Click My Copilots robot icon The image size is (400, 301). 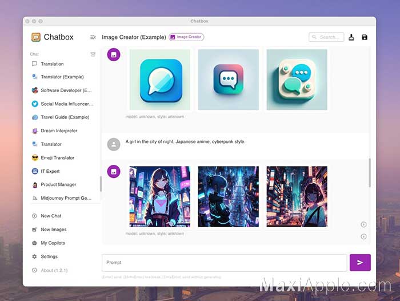[x=34, y=243]
